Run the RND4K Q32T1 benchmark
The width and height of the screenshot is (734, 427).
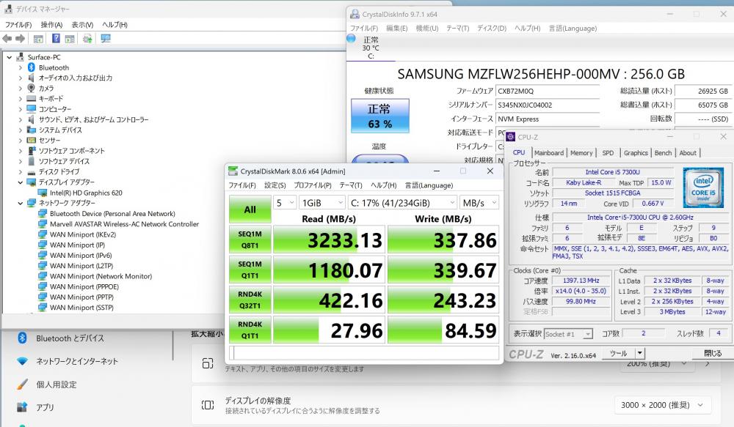250,300
